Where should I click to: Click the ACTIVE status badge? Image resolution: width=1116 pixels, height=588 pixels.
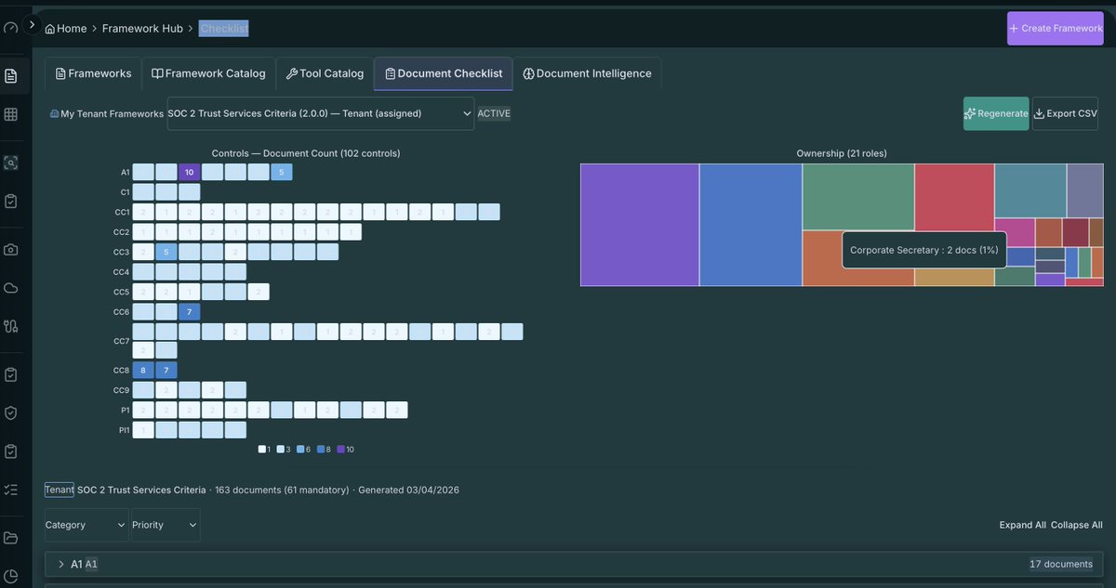[494, 113]
